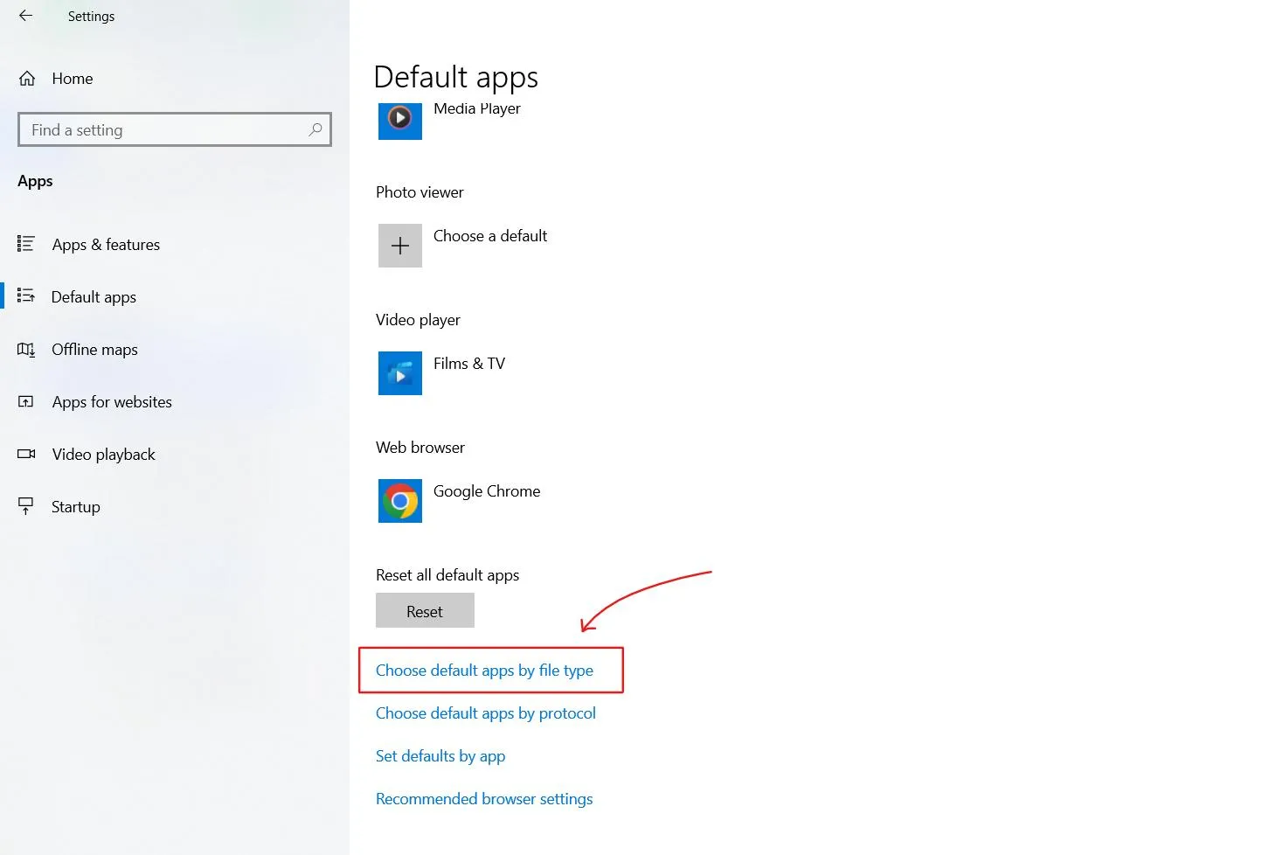
Task: Open Choose default apps by protocol
Action: point(485,712)
